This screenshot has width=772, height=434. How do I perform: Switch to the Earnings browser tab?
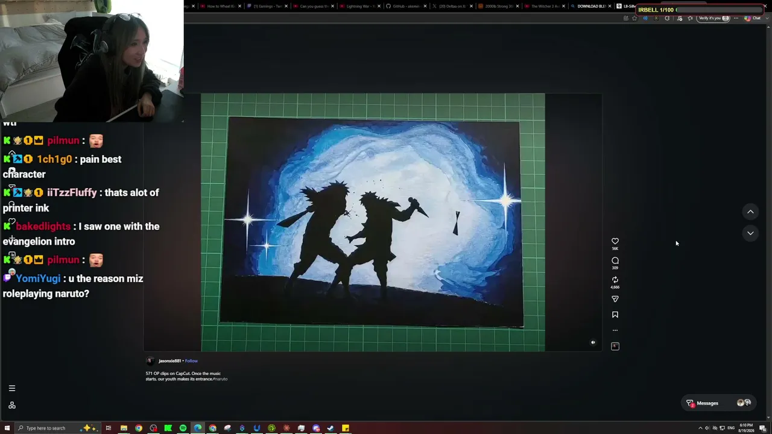267,6
